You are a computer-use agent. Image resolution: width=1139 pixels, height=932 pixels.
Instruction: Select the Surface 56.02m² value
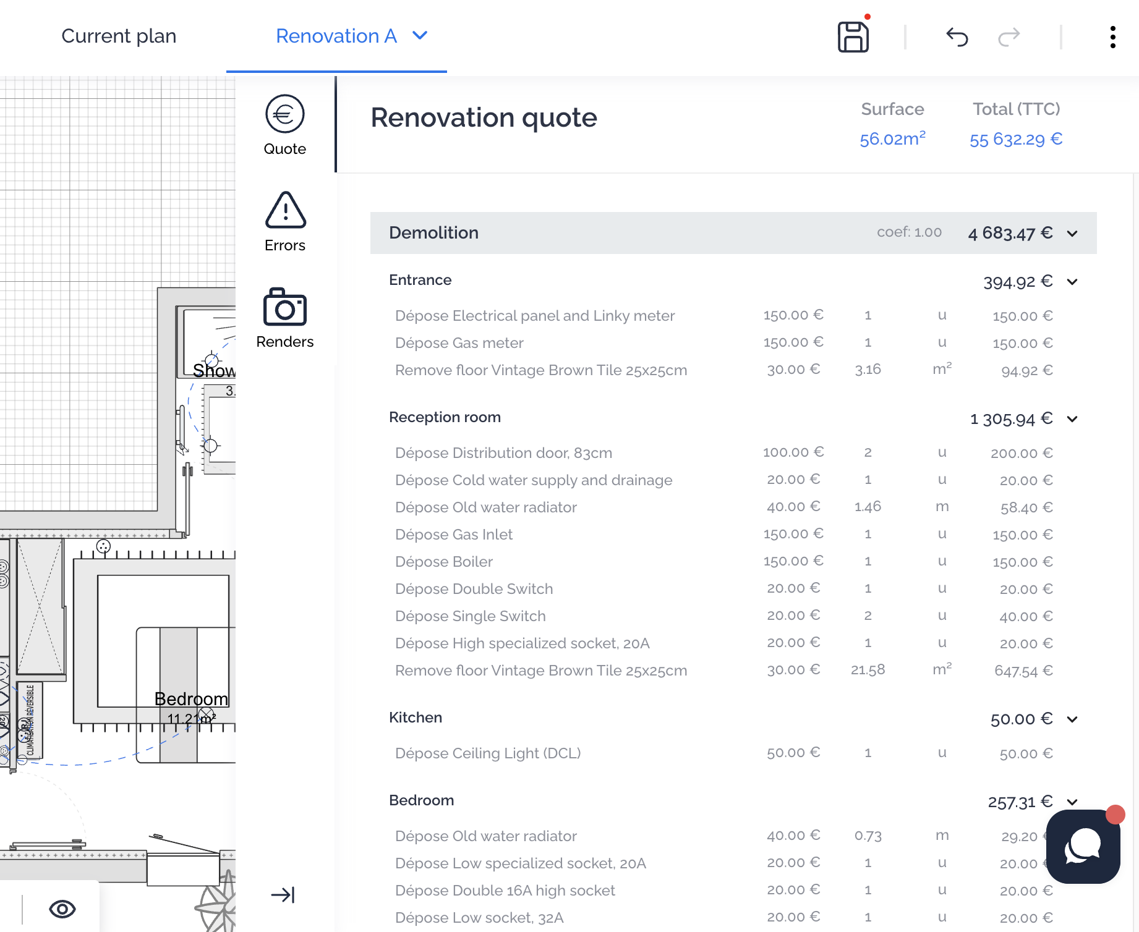click(892, 139)
